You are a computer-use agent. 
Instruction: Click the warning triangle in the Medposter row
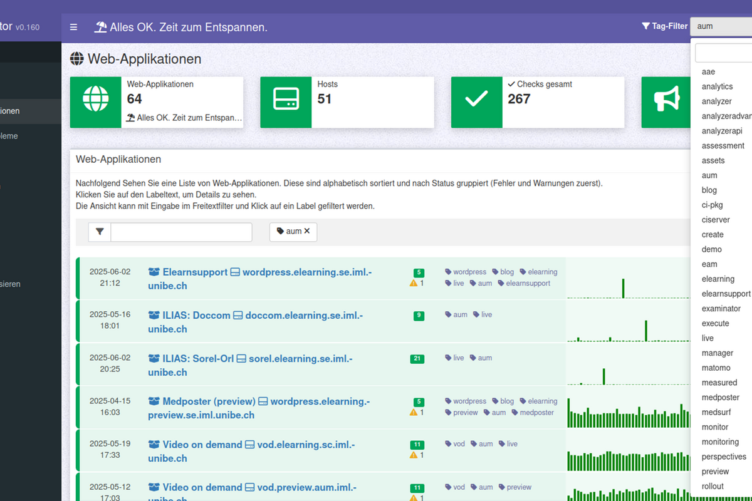click(413, 412)
